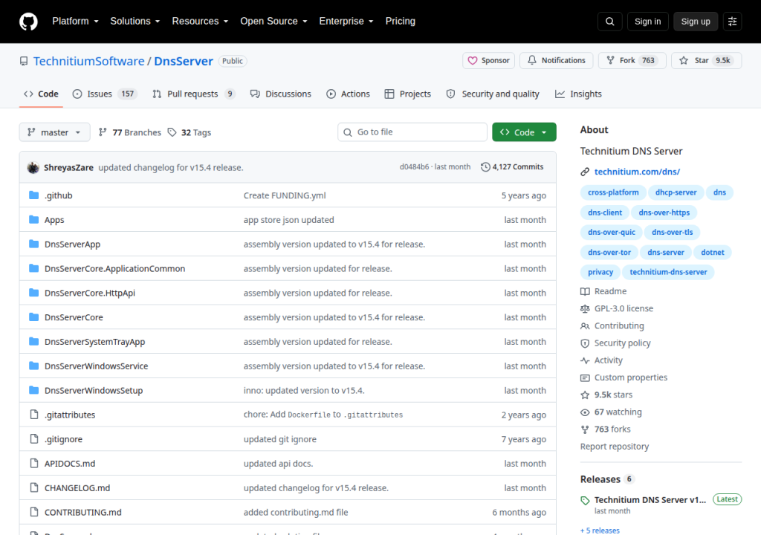Open the GPL-3.0 license link
The image size is (761, 535).
point(624,309)
